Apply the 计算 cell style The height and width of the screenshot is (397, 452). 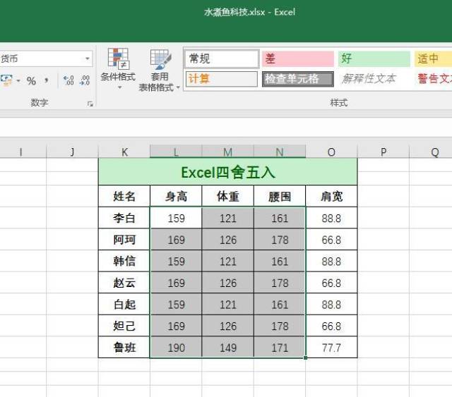[x=222, y=79]
